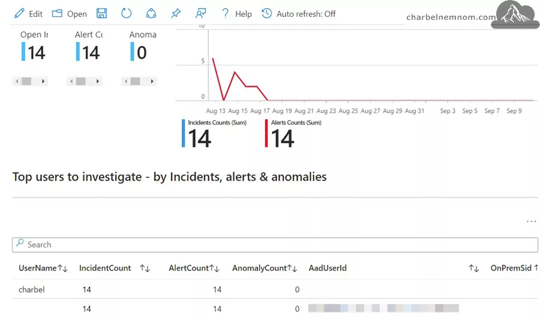Click the blurred AadUserId in second row
The image size is (540, 318).
coord(383,308)
